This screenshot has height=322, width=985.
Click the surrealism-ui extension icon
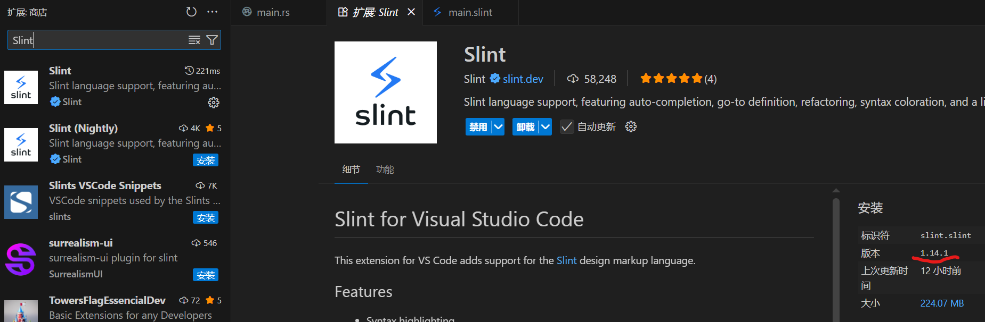coord(21,259)
